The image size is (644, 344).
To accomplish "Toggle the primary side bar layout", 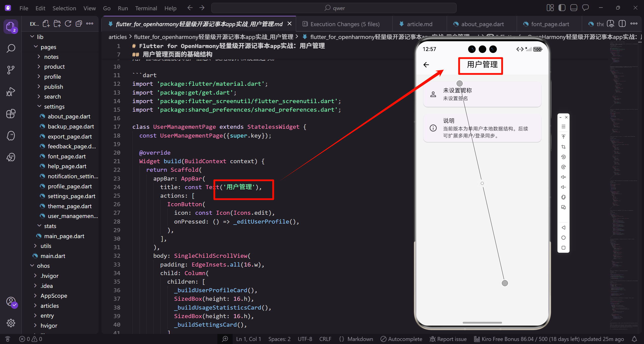I will click(562, 8).
